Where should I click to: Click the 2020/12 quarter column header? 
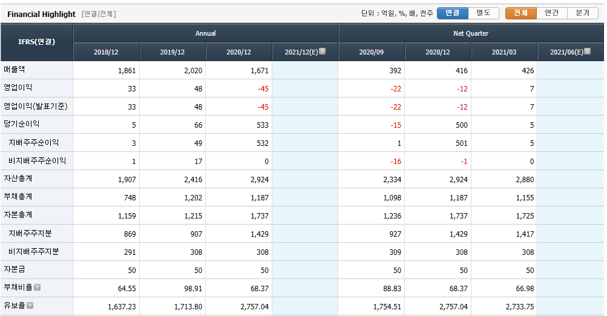pos(438,52)
